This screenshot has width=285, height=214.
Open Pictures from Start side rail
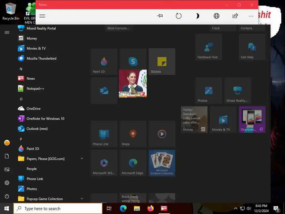(x=7, y=170)
